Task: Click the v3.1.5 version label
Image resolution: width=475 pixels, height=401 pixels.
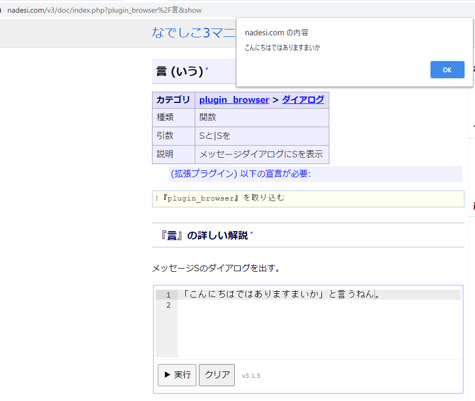Action: click(x=251, y=376)
